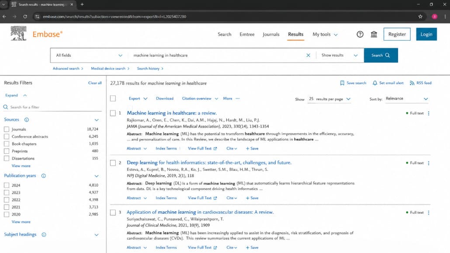The width and height of the screenshot is (450, 253).
Task: Select result 2 checkbox
Action: [x=113, y=163]
